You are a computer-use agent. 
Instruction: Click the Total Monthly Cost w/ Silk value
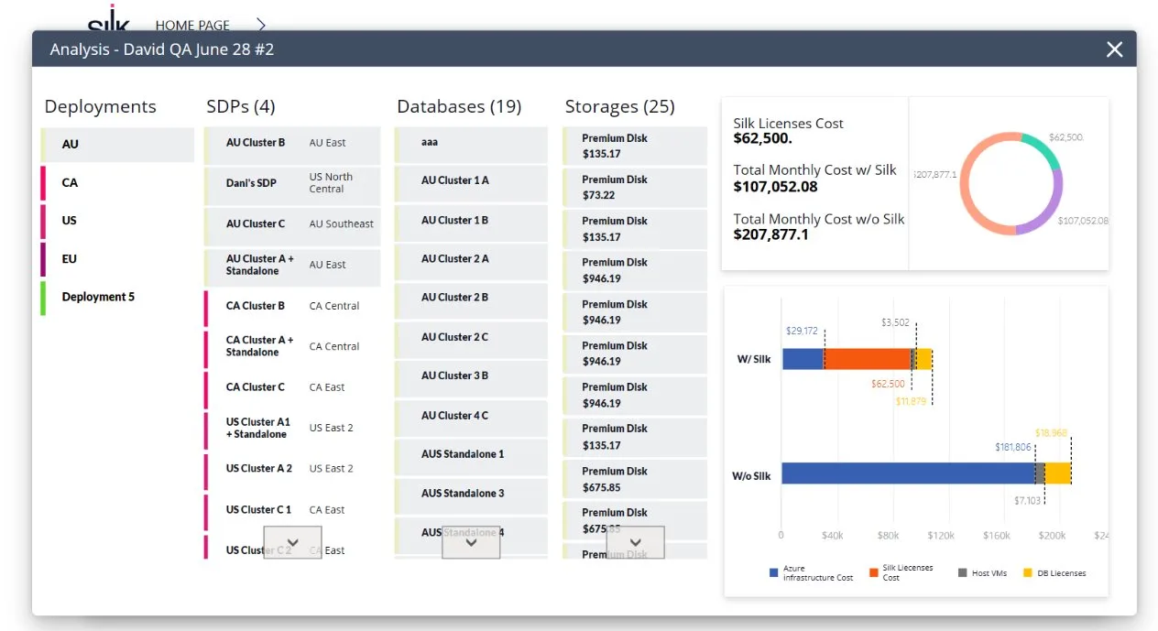(776, 187)
